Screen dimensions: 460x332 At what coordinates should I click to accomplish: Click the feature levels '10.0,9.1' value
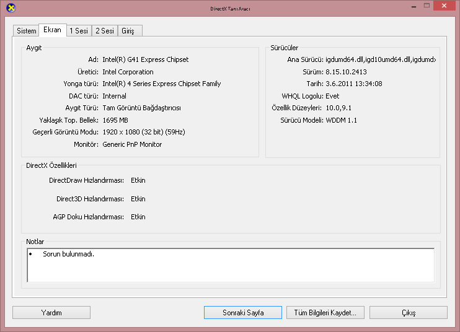click(x=338, y=108)
